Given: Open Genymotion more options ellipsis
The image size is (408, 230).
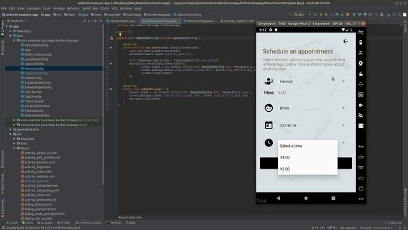Looking at the screenshot, I should [x=361, y=199].
